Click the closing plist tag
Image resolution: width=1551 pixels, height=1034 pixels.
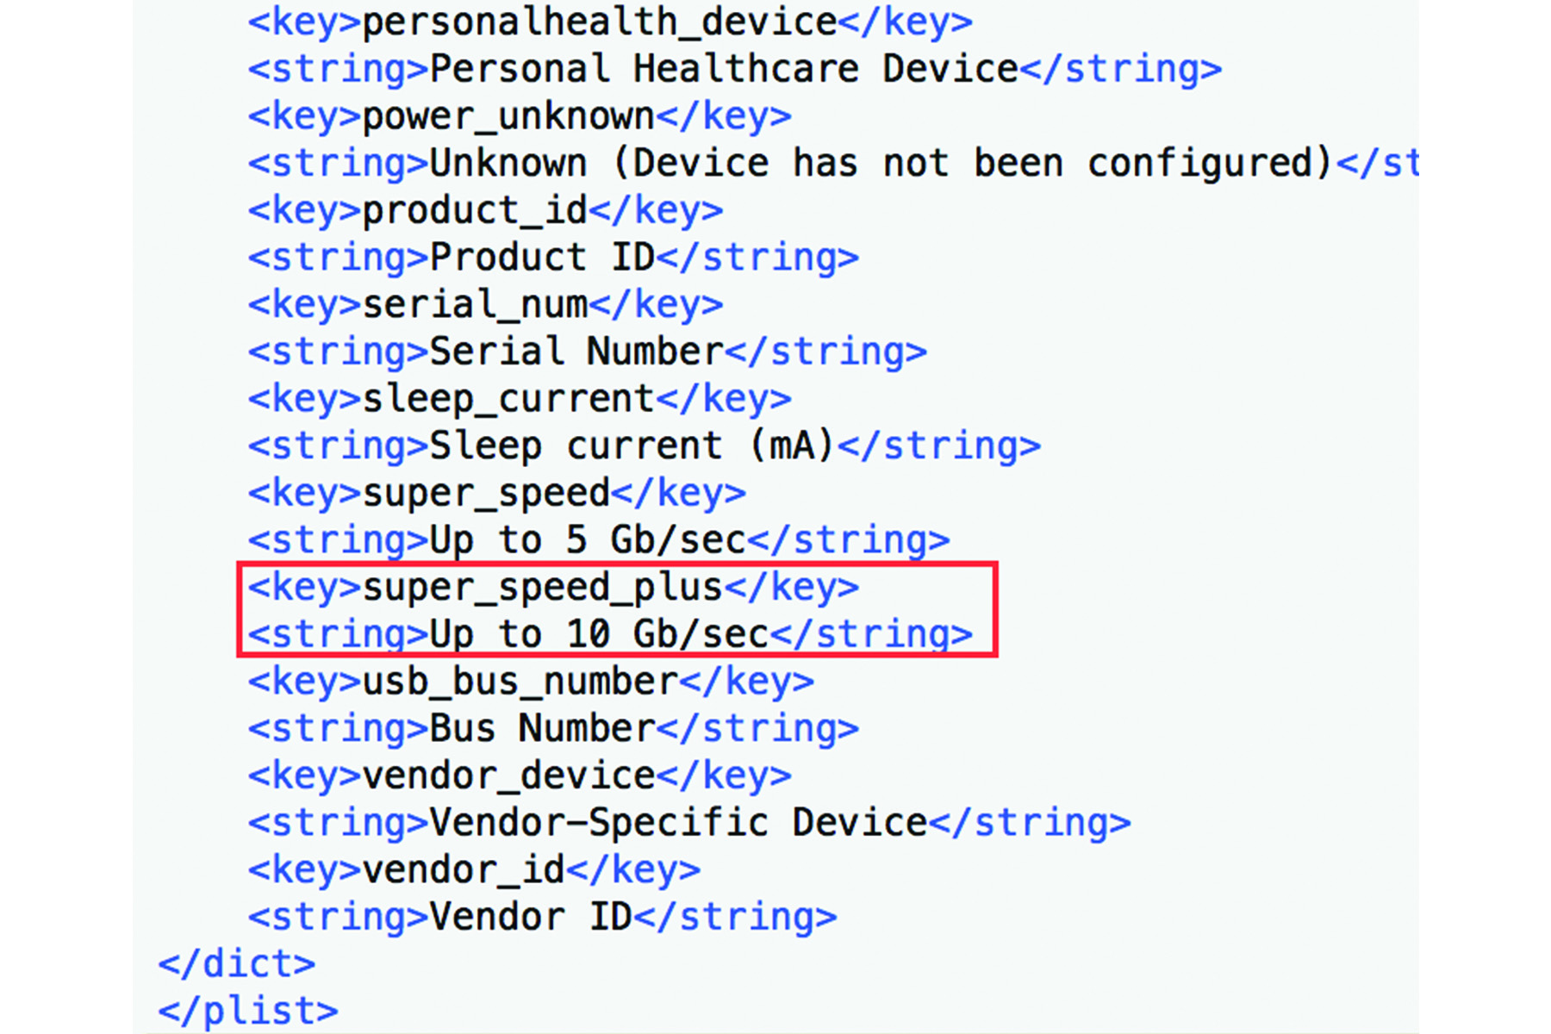pos(248,1011)
